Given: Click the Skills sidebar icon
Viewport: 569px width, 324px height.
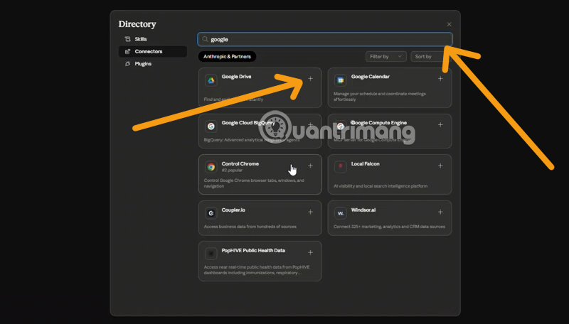Looking at the screenshot, I should (x=127, y=39).
